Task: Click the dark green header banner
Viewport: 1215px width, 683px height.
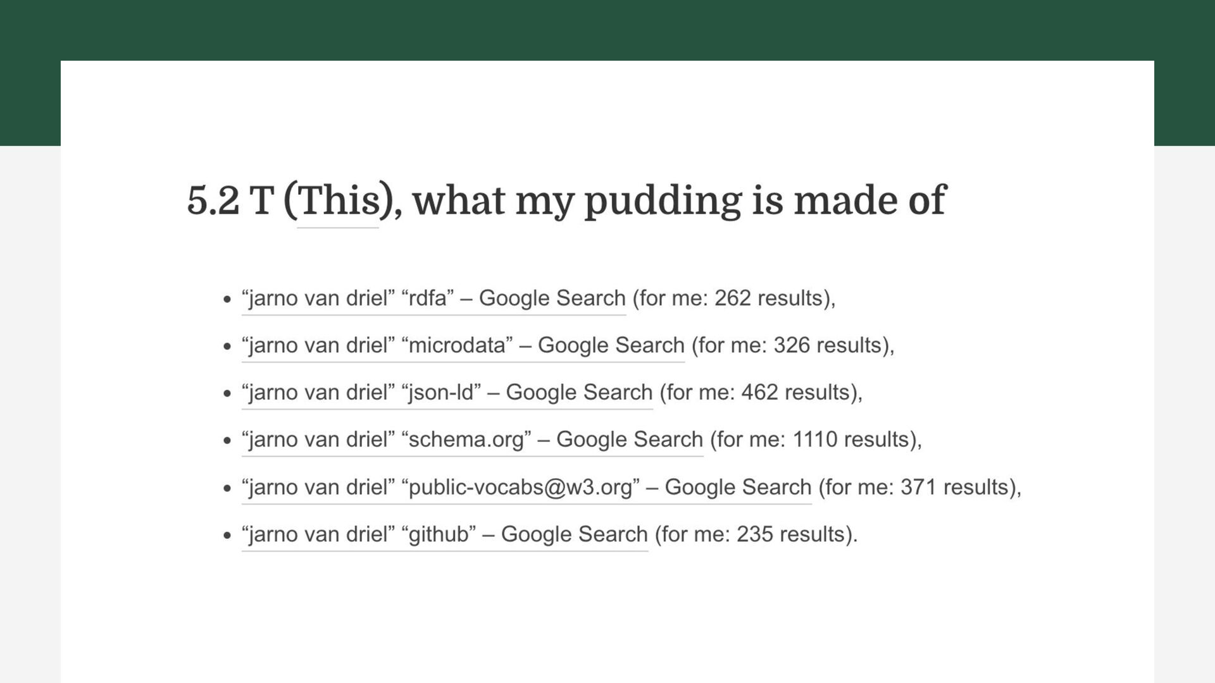Action: (x=607, y=30)
